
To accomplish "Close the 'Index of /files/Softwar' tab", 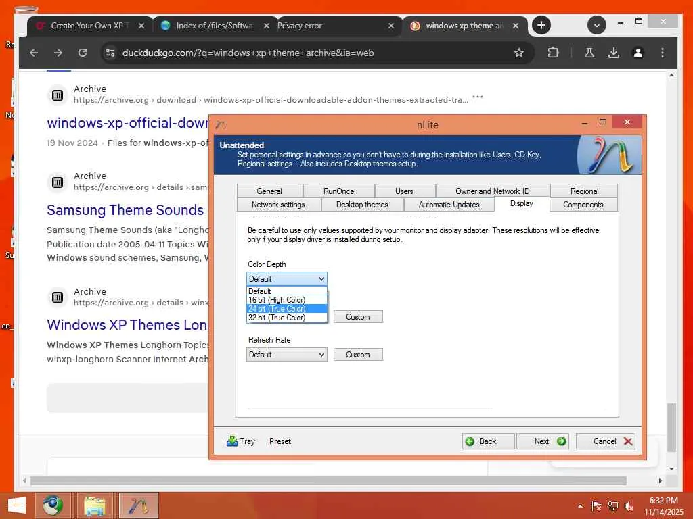I will tap(267, 26).
